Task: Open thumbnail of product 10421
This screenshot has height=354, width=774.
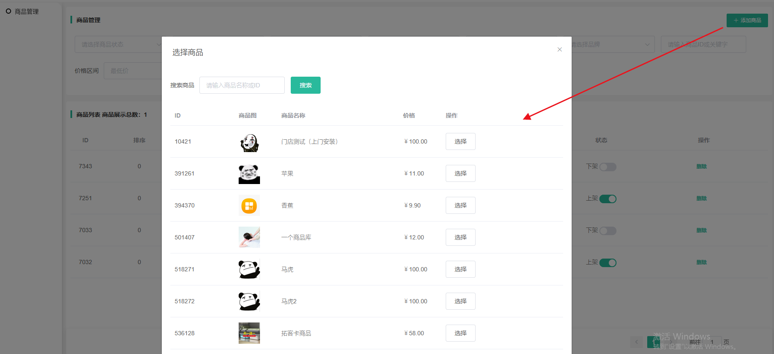Action: [x=249, y=142]
